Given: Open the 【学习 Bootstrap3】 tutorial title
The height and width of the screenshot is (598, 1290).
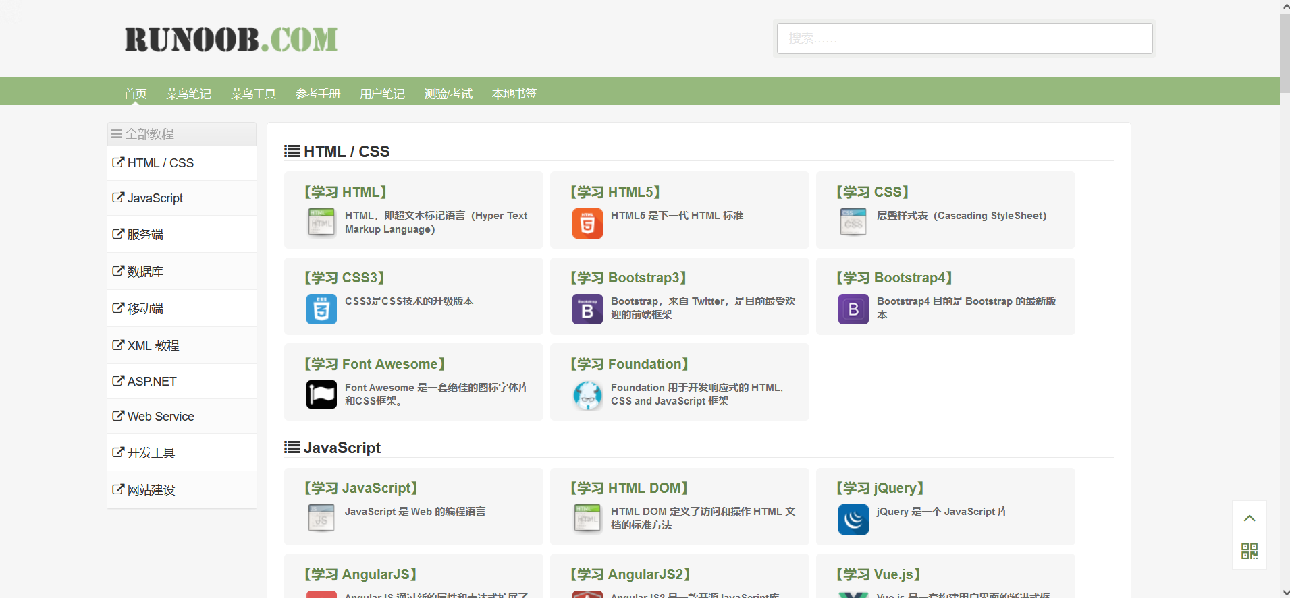Looking at the screenshot, I should (628, 278).
